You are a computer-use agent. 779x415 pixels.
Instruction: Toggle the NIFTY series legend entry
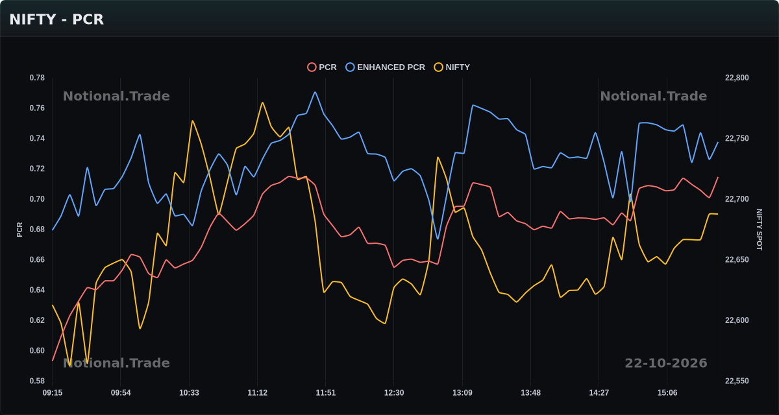pos(452,67)
